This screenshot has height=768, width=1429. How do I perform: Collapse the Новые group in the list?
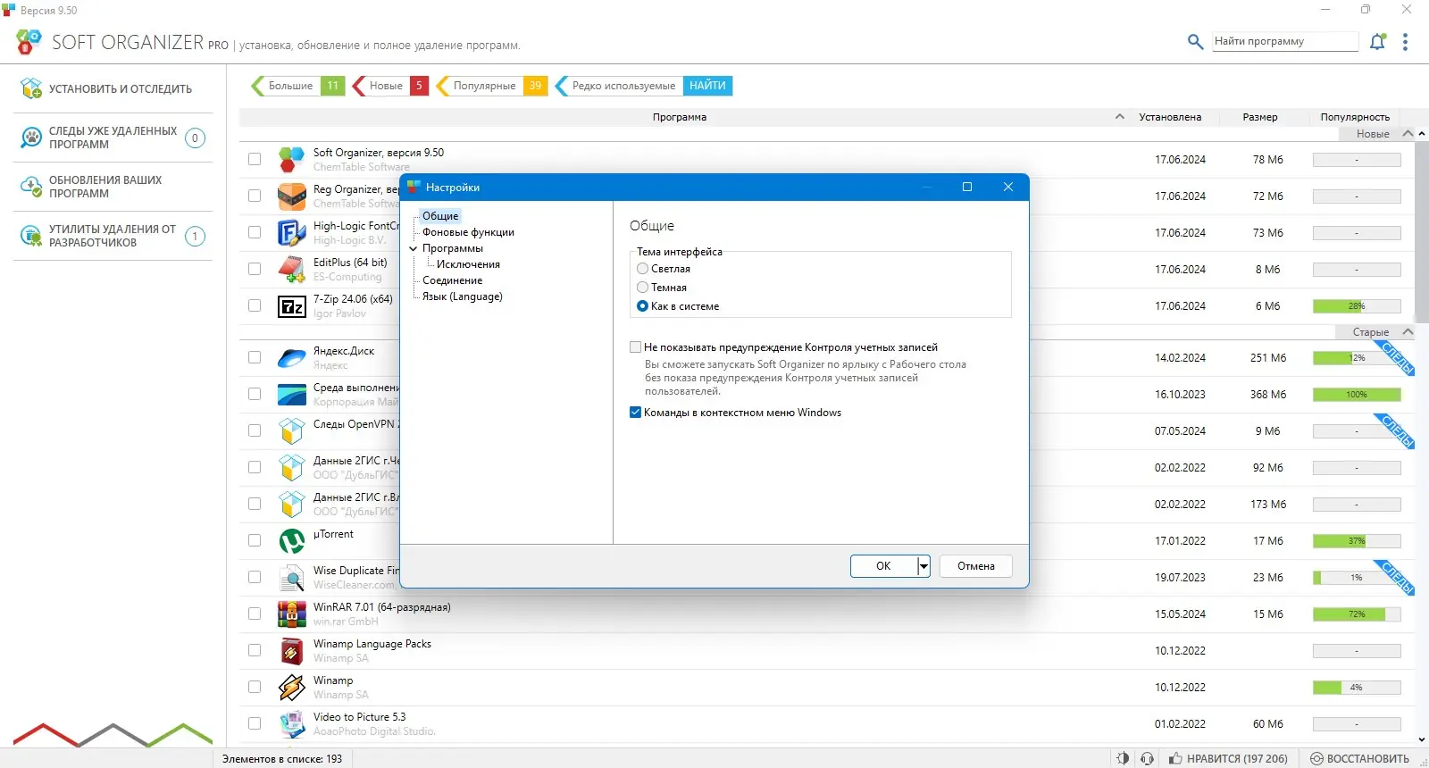click(x=1408, y=134)
